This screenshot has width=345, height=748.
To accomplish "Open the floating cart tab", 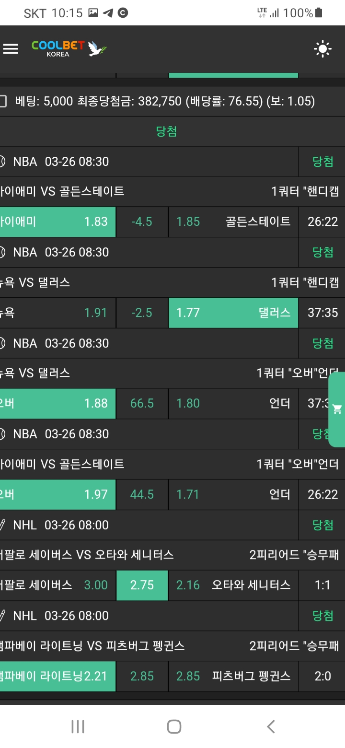I will point(337,409).
